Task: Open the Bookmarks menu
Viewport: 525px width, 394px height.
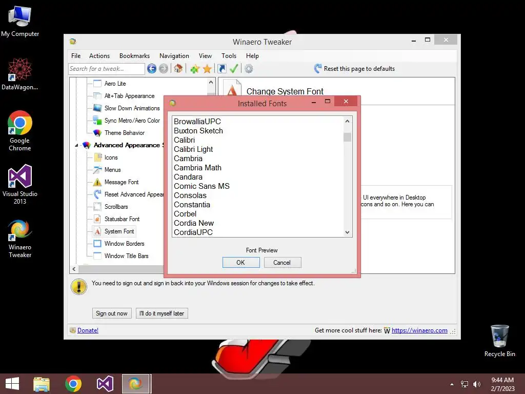Action: [135, 56]
